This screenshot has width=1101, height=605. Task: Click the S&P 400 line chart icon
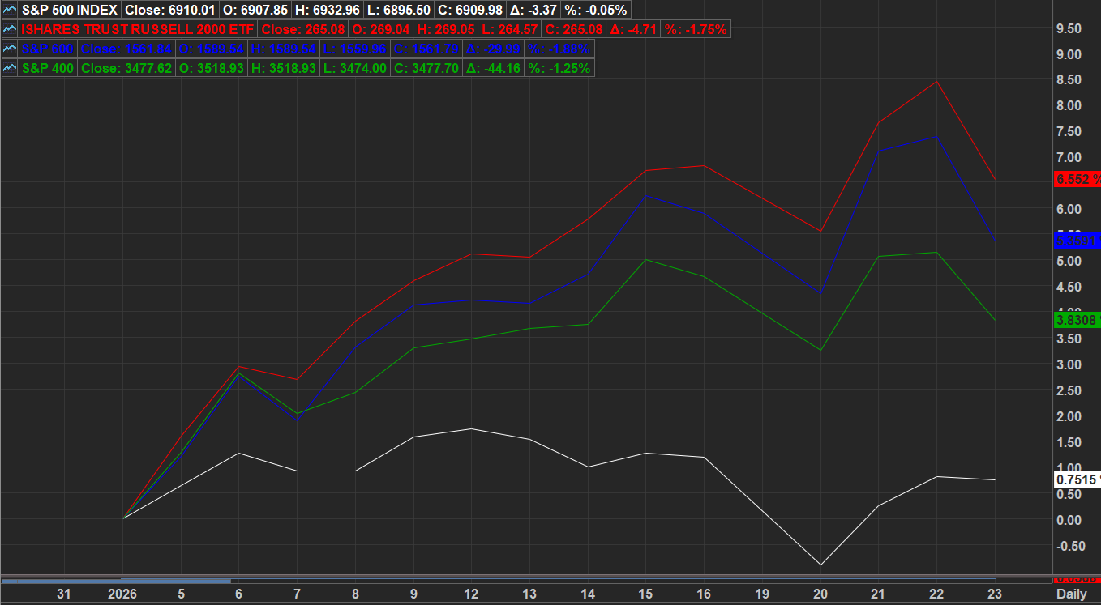[10, 68]
